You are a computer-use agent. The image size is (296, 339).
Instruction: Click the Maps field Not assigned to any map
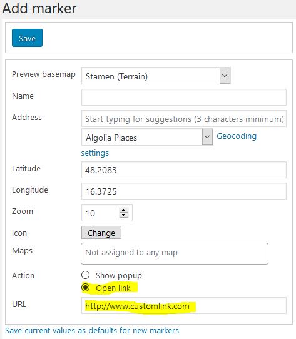(175, 253)
